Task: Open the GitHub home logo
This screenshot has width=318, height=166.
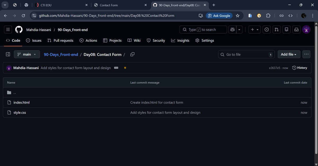Action: [x=19, y=30]
